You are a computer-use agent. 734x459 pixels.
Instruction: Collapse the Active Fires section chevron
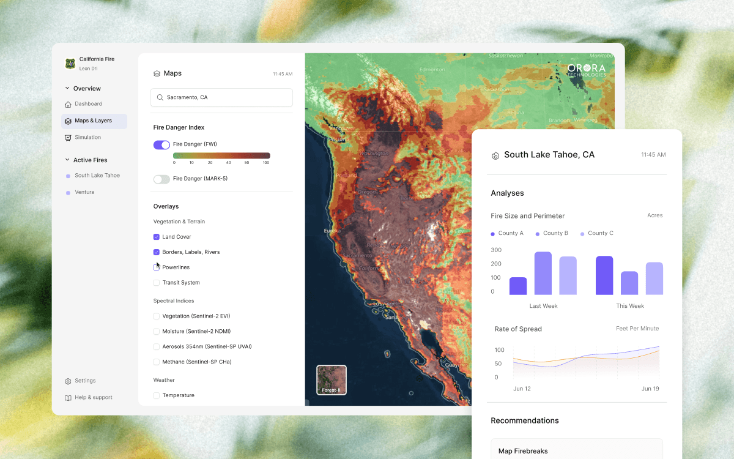pos(67,160)
